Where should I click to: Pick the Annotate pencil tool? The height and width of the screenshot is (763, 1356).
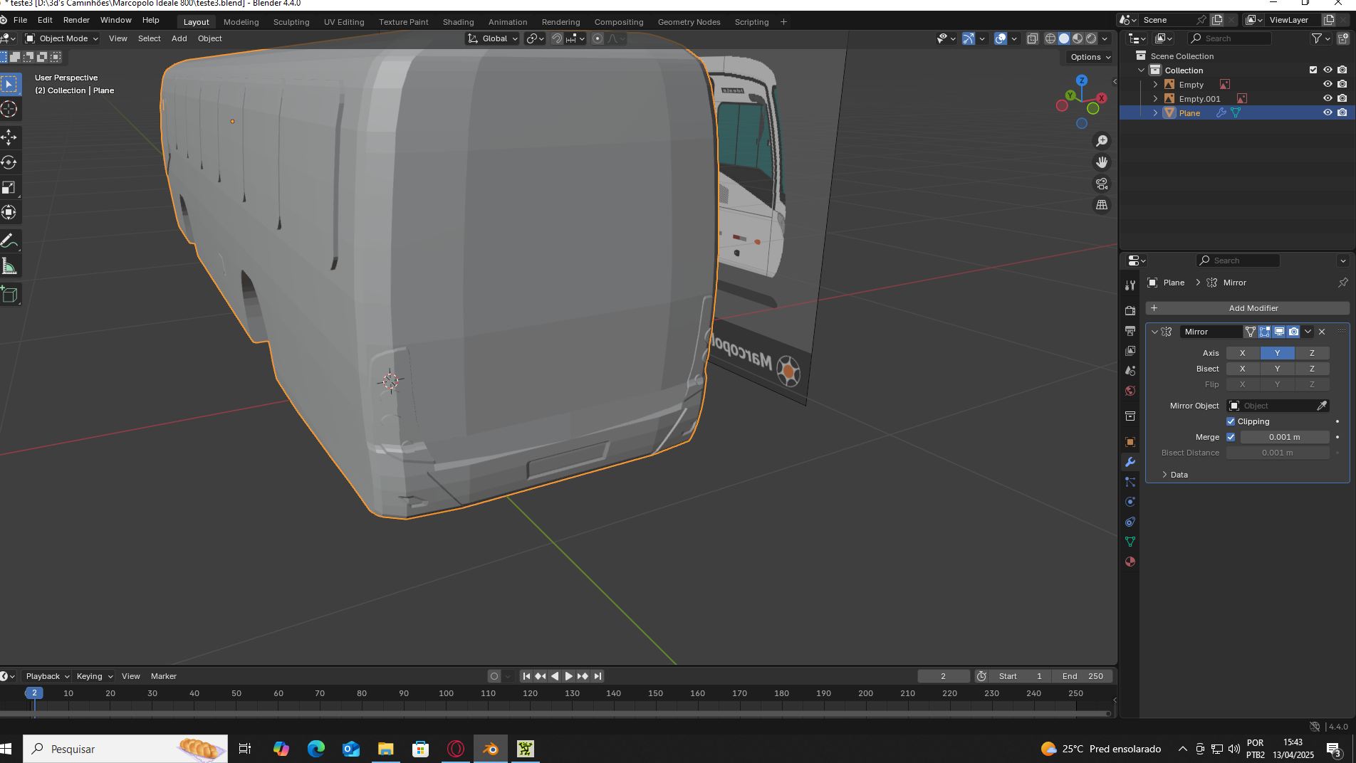(9, 241)
